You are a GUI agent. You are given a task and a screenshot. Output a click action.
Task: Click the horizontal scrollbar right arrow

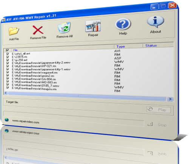(170, 99)
